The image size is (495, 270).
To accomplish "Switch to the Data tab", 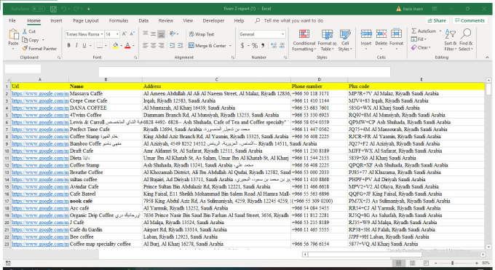I will pos(143,20).
